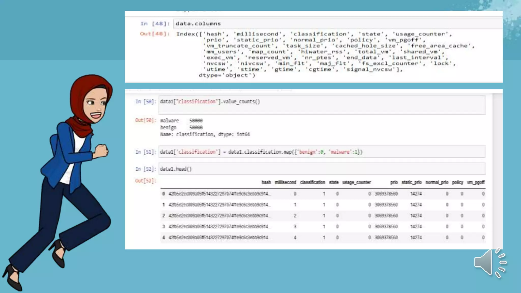The width and height of the screenshot is (521, 293).
Task: Click the Out[48] output label
Action: coord(155,34)
